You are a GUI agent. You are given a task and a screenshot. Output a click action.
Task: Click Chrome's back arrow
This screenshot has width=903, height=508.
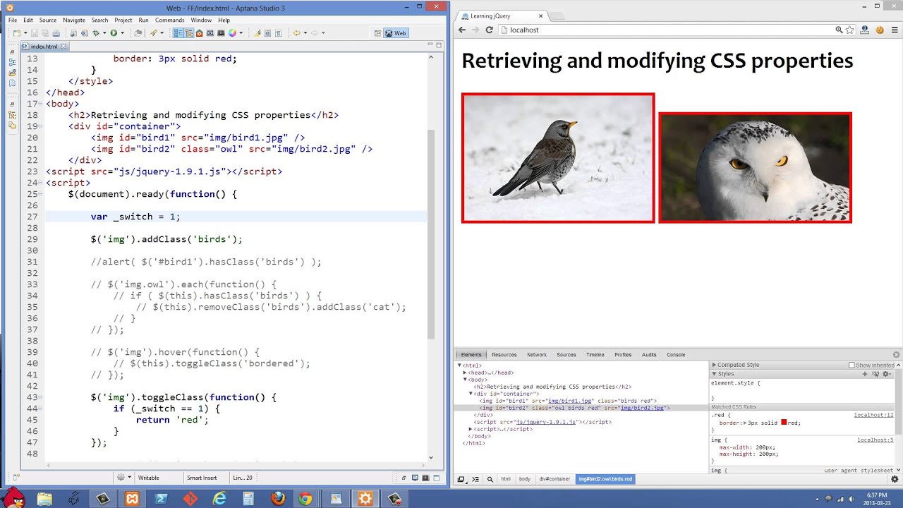pyautogui.click(x=462, y=30)
